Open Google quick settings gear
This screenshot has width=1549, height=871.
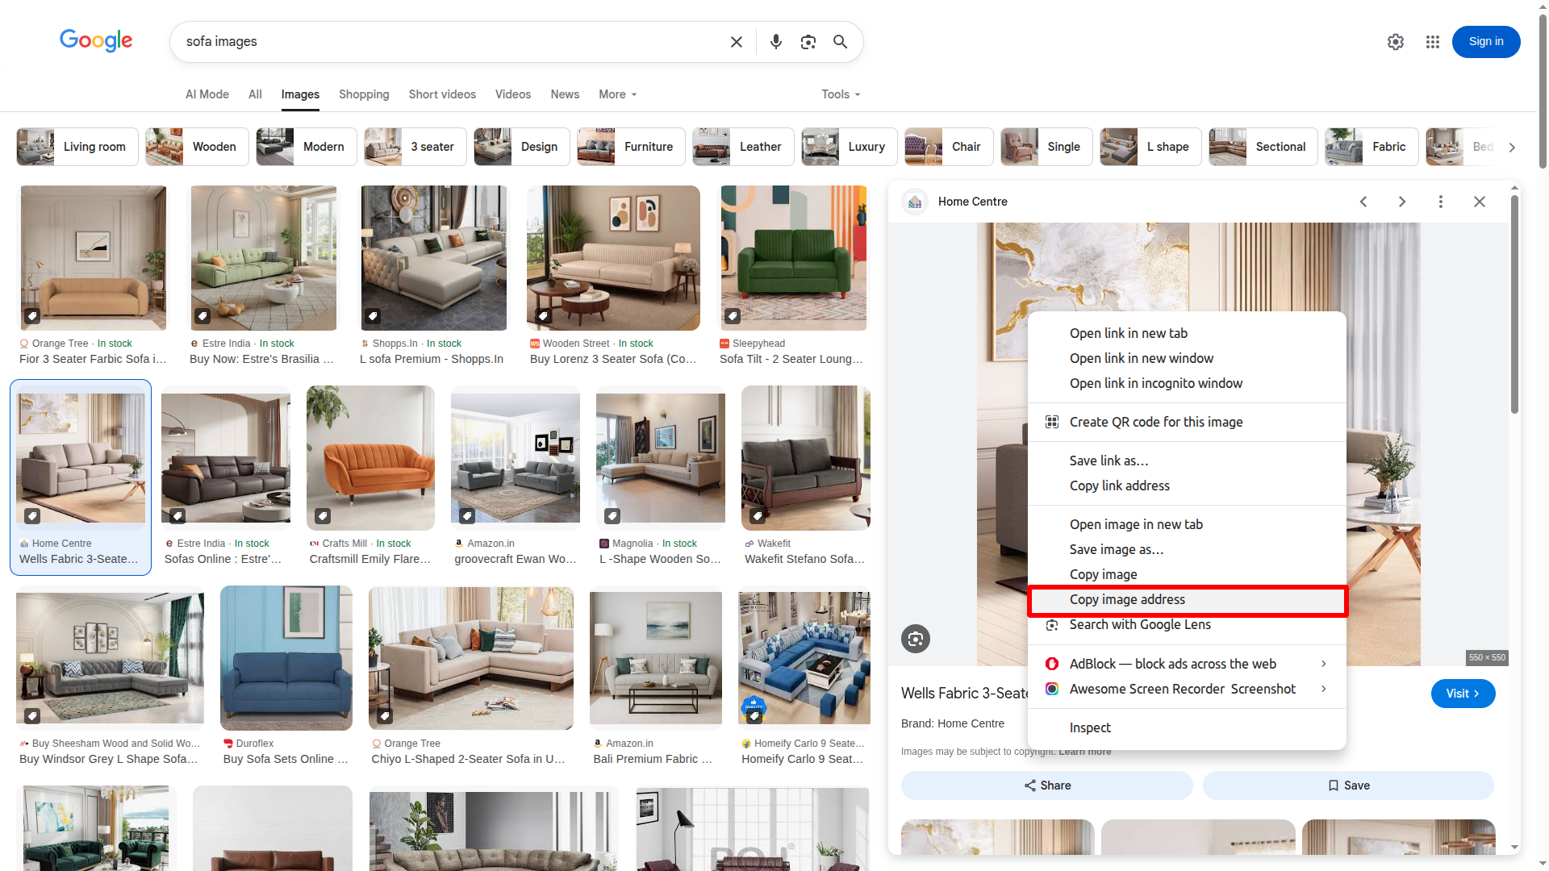(1395, 42)
